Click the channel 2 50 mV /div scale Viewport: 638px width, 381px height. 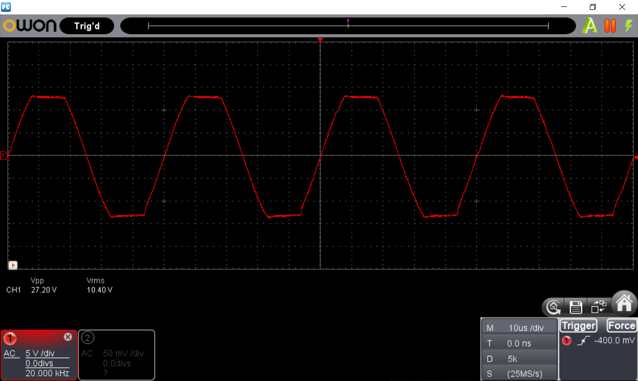(123, 353)
